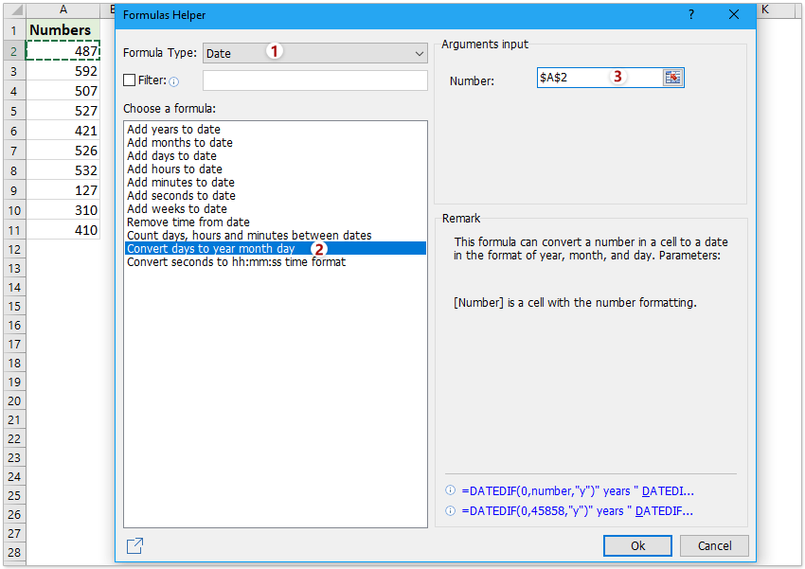Click the Filter text input box
This screenshot has width=805, height=569.
pos(315,80)
